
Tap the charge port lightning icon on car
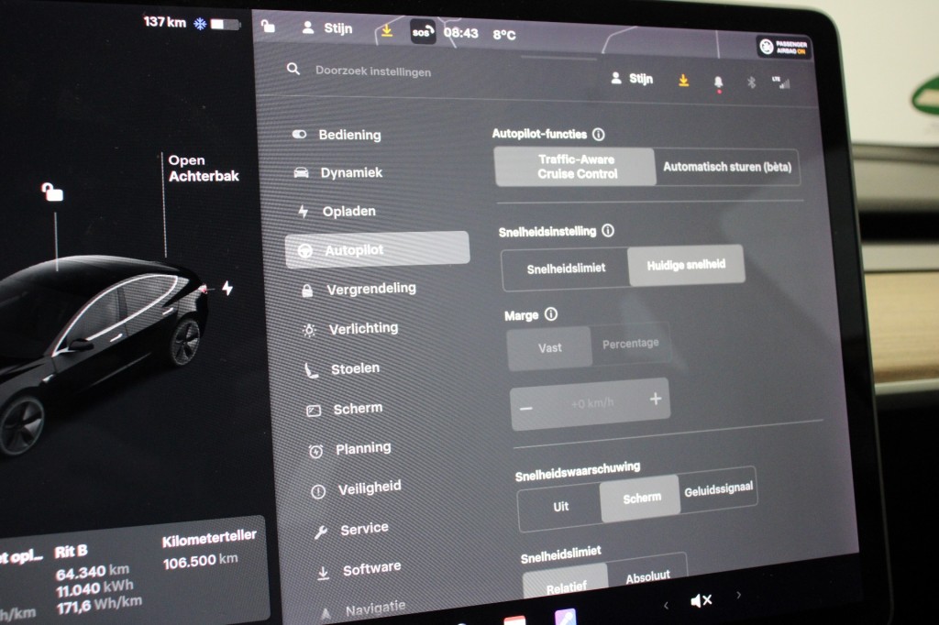click(226, 288)
